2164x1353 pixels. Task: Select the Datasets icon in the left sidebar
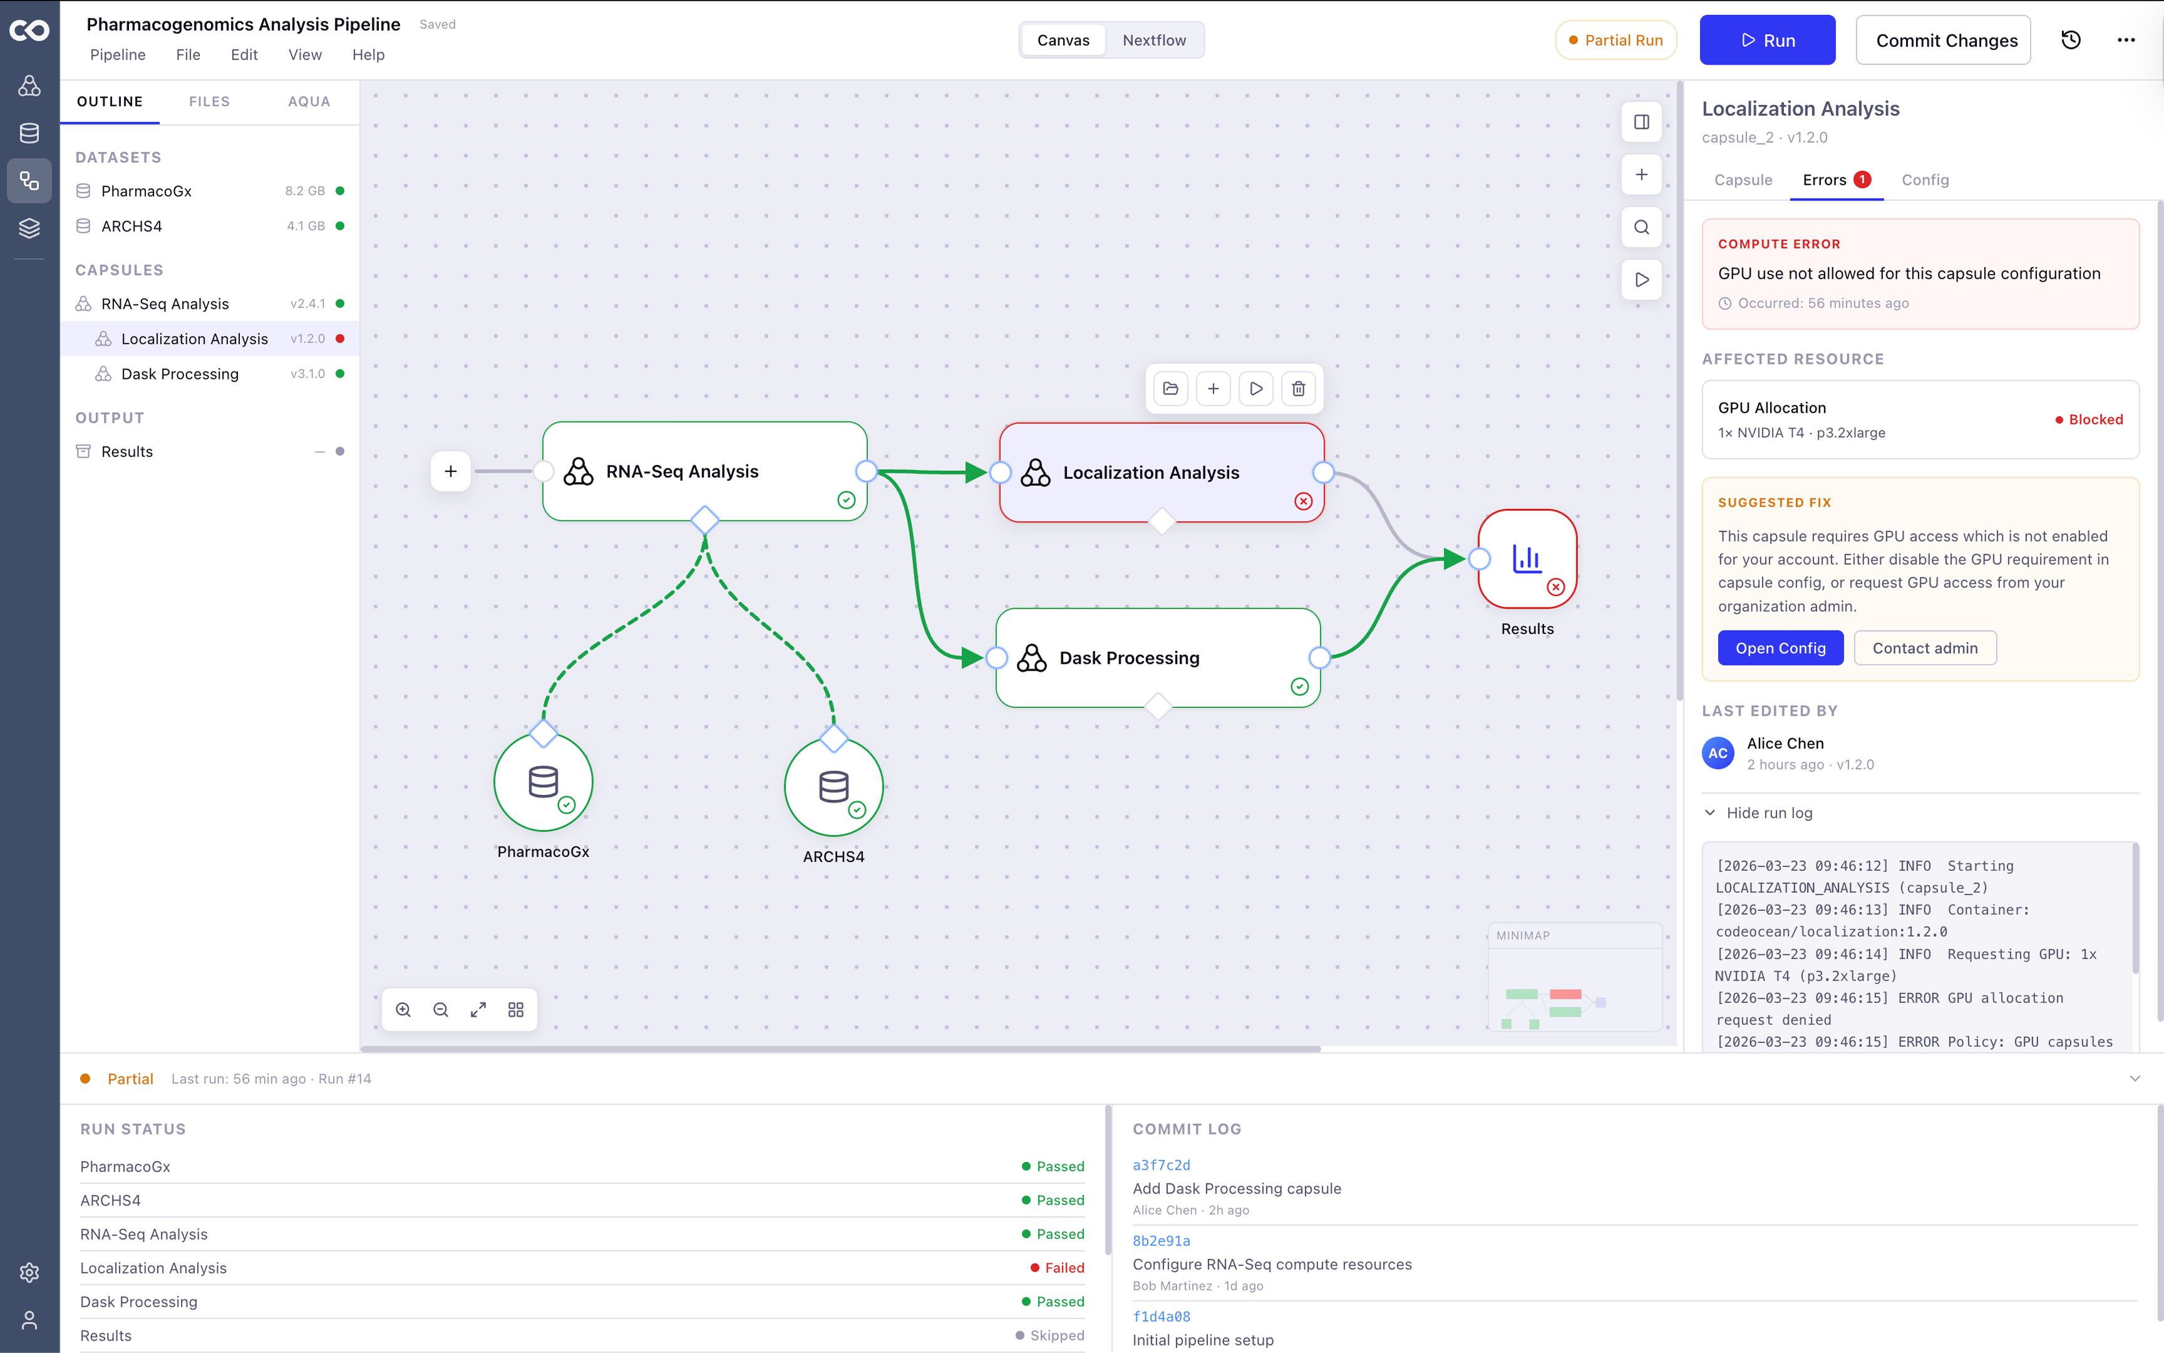(x=29, y=133)
